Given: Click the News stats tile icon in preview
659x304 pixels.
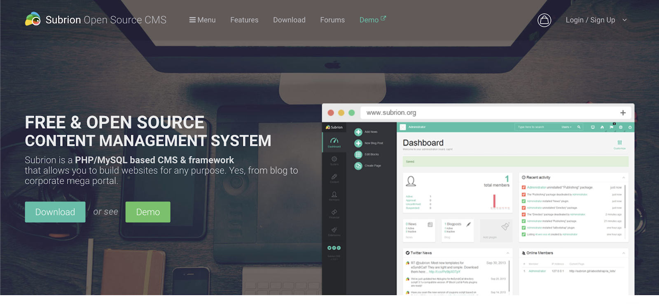Looking at the screenshot, I should [x=430, y=224].
